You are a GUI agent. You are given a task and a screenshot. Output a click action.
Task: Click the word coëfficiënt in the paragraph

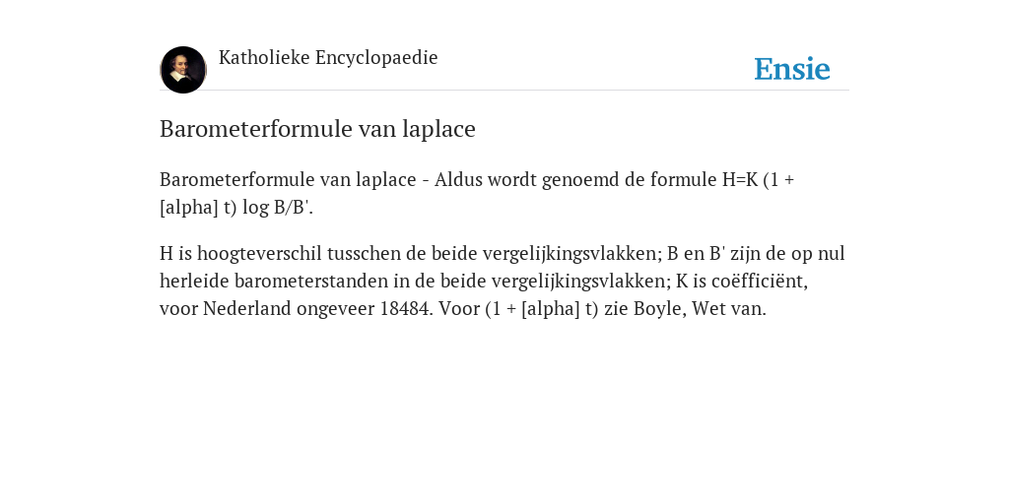(760, 281)
